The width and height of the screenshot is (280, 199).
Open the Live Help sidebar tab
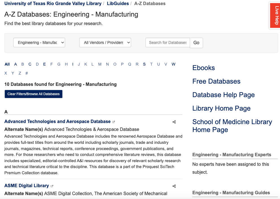275,15
